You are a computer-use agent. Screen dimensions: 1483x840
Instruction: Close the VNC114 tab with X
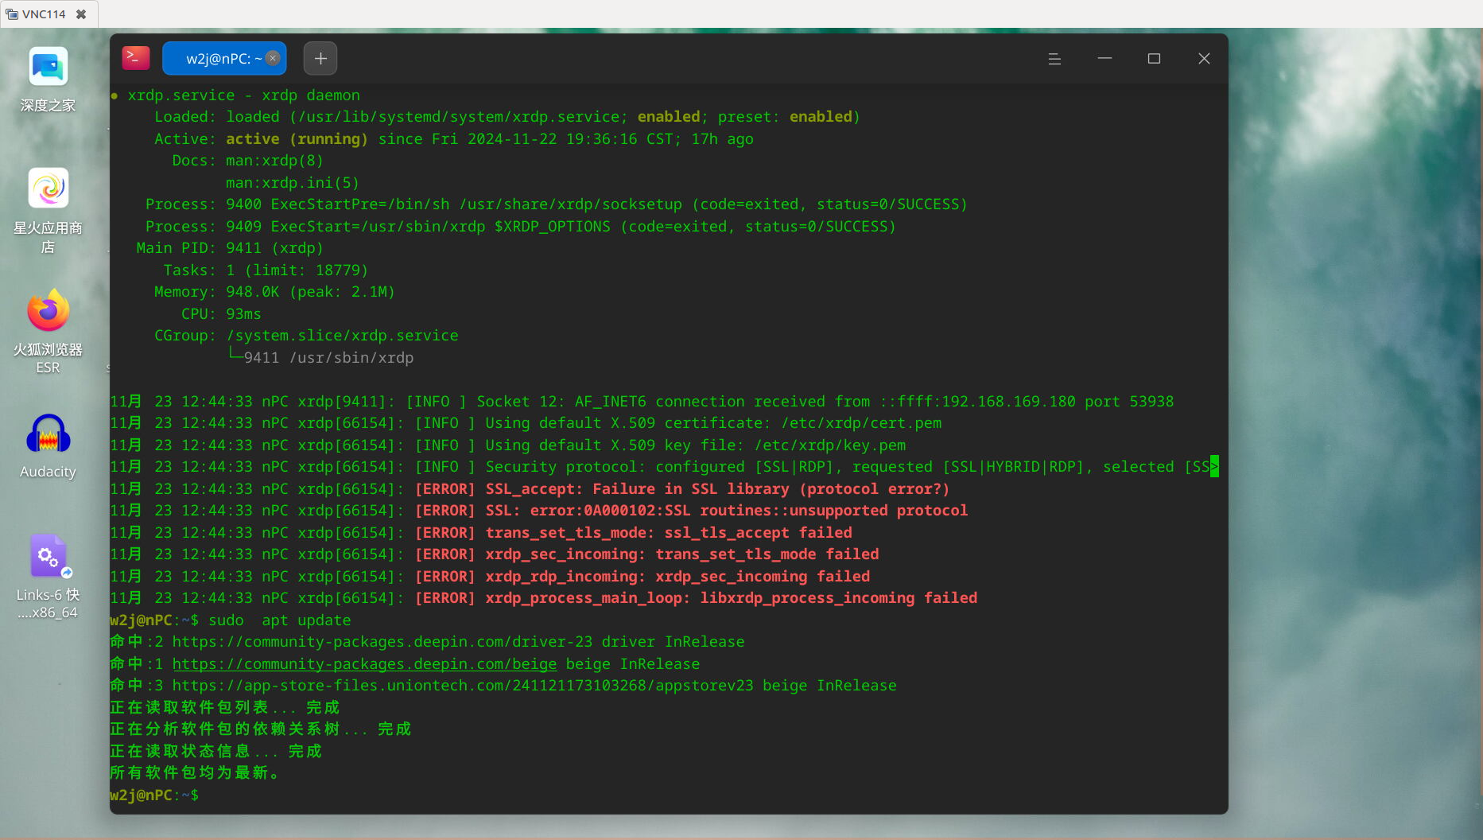[x=81, y=14]
